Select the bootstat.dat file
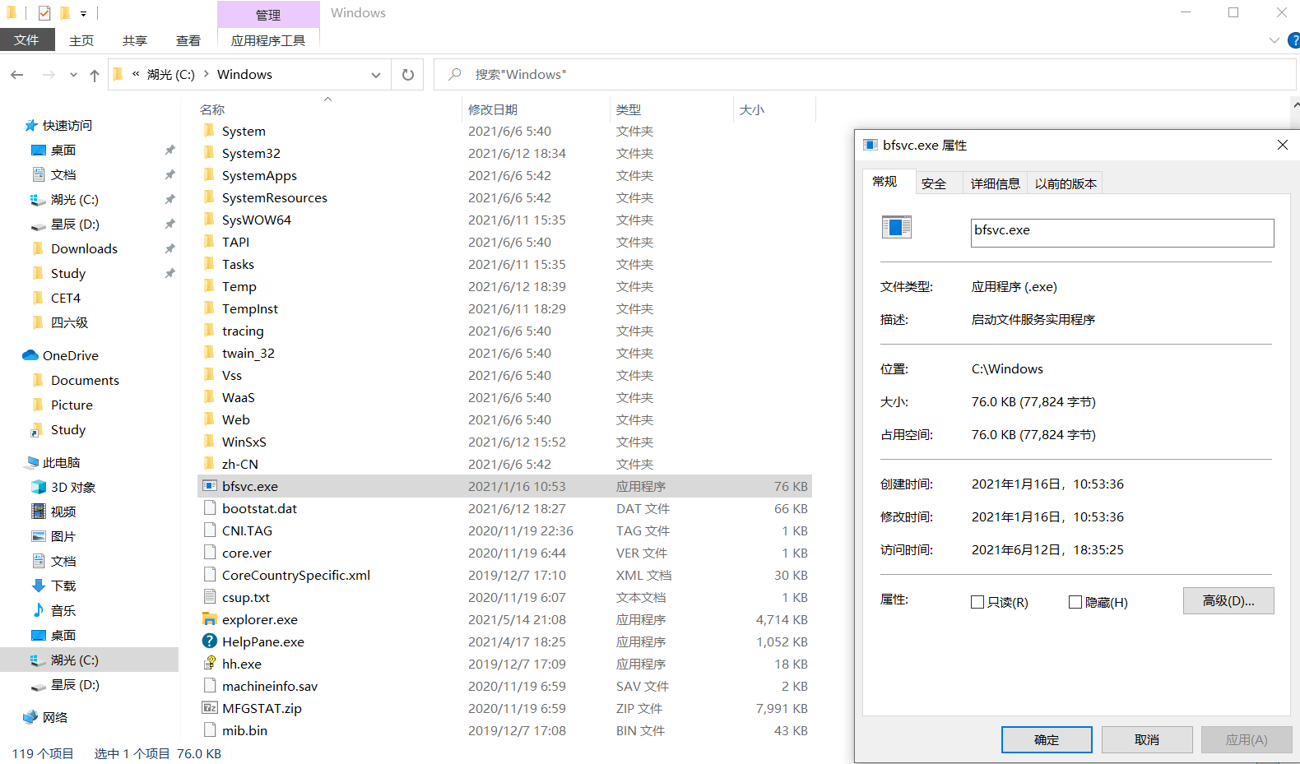The width and height of the screenshot is (1300, 764). pyautogui.click(x=504, y=508)
